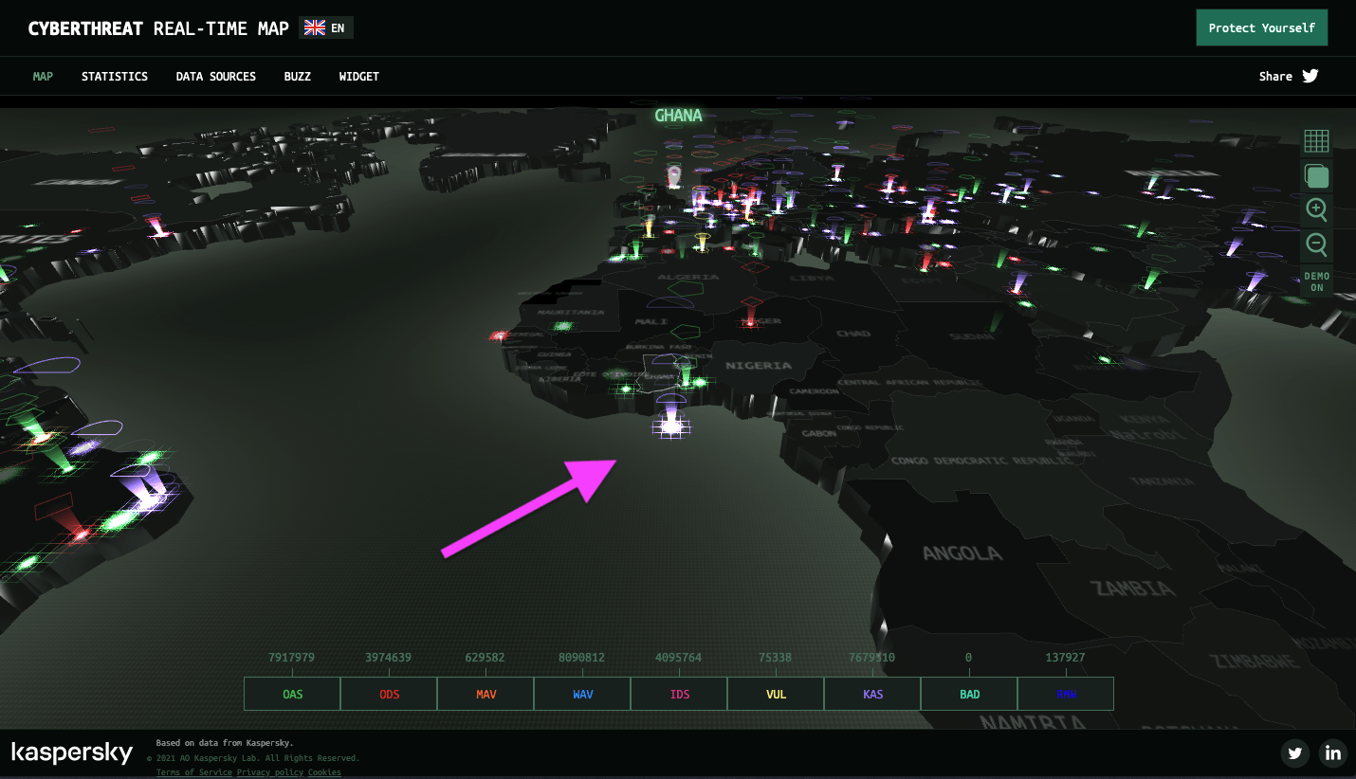Screen dimensions: 1356x779
Task: Zoom in using the magnifier plus icon
Action: pos(1316,209)
